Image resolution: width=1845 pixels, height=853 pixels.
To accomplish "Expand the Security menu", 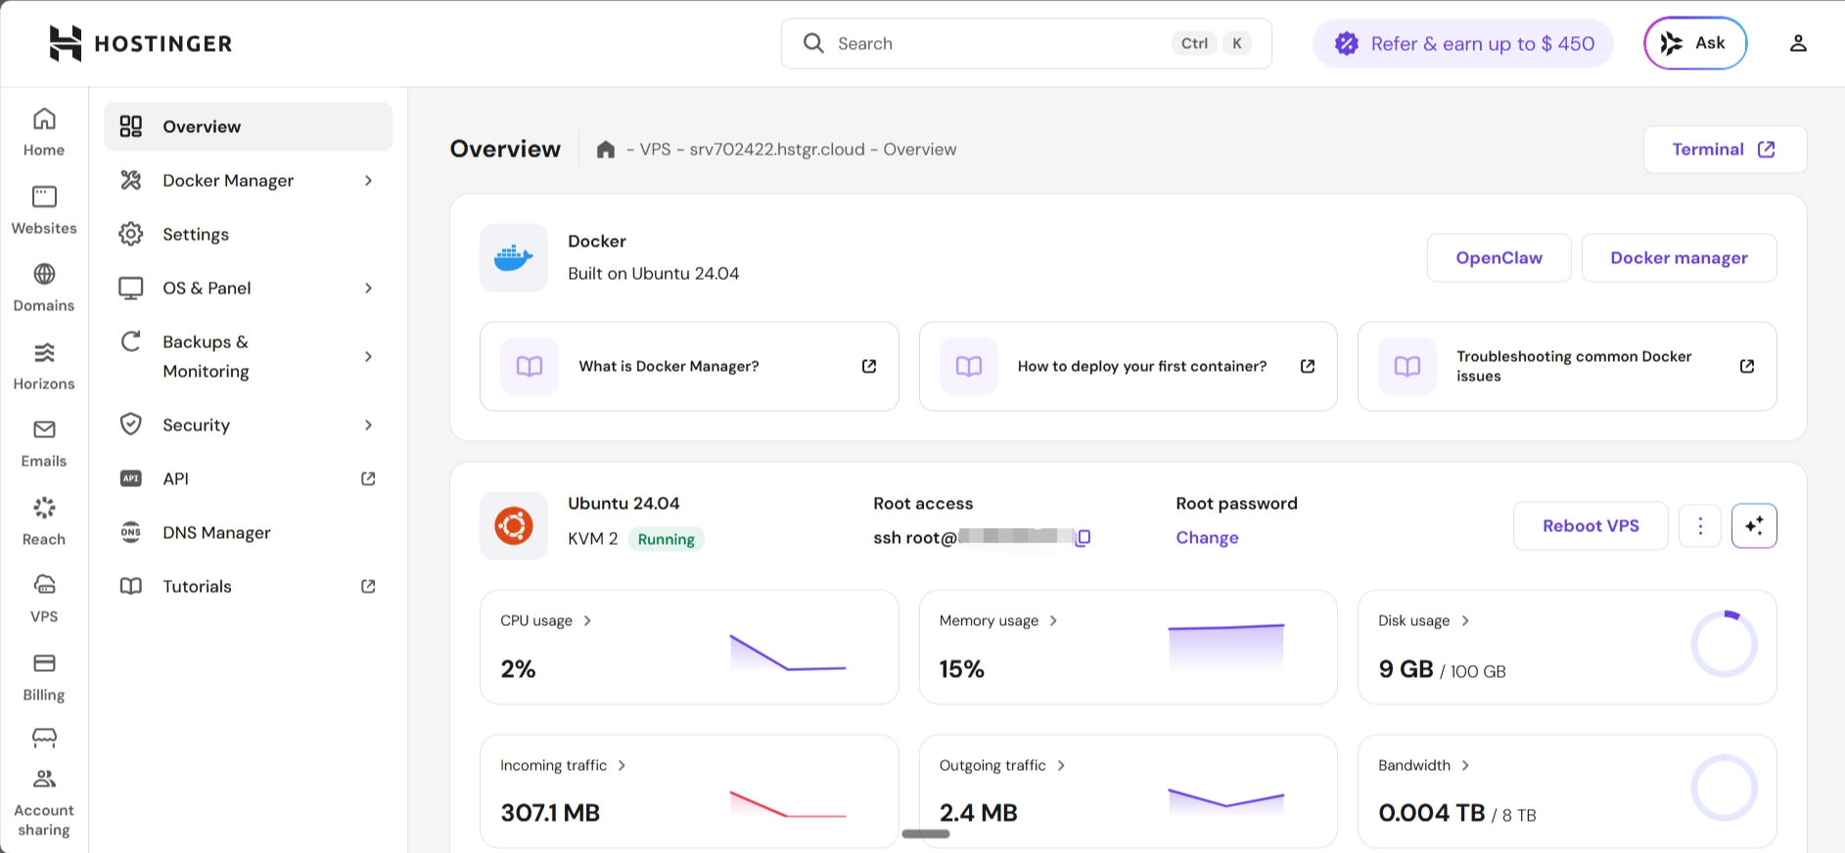I will (x=368, y=425).
